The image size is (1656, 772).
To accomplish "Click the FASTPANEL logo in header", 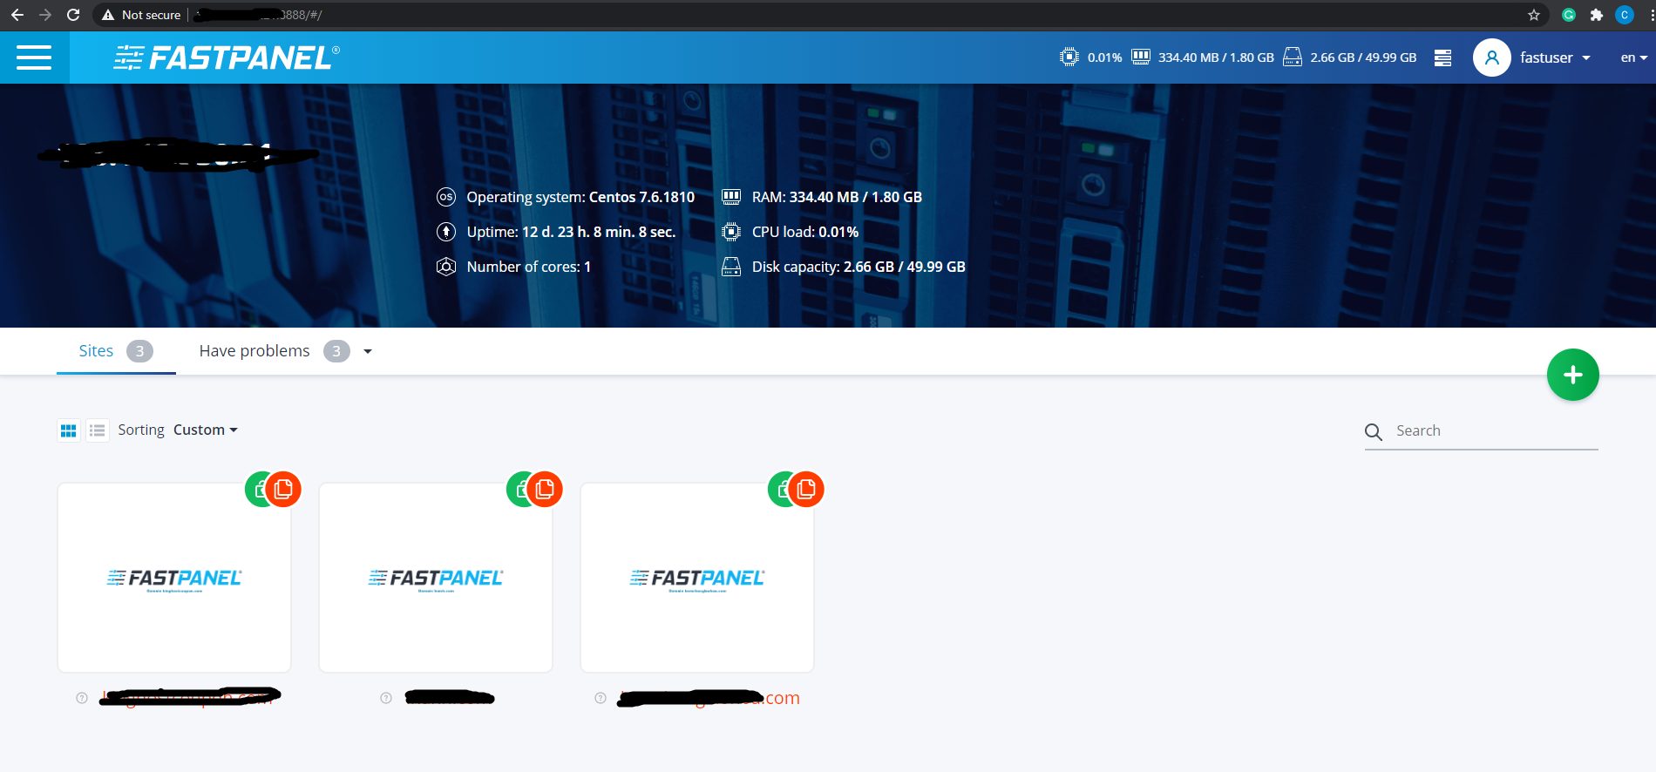I will click(x=227, y=58).
